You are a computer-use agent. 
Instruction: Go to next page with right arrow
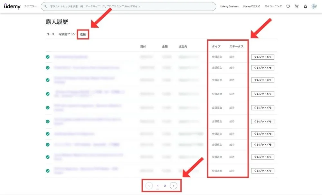pyautogui.click(x=174, y=186)
